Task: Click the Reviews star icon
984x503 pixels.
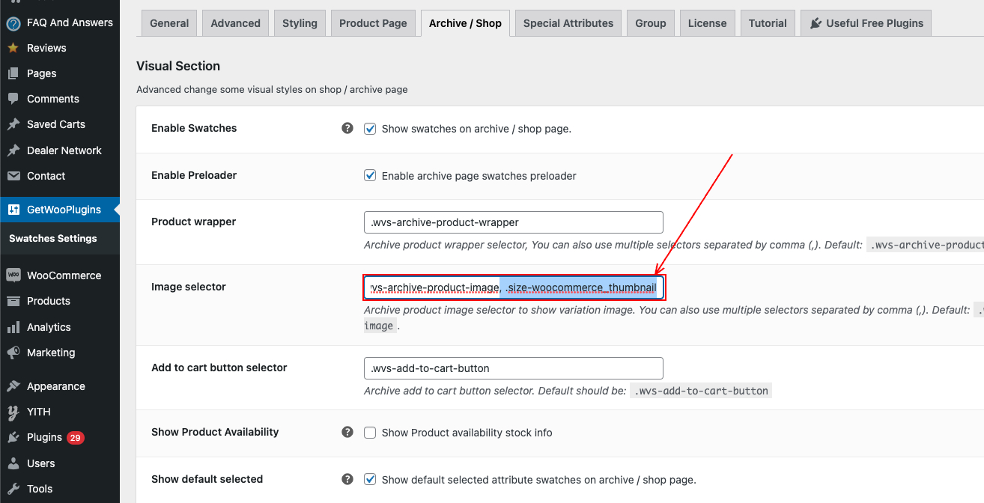Action: click(x=13, y=48)
